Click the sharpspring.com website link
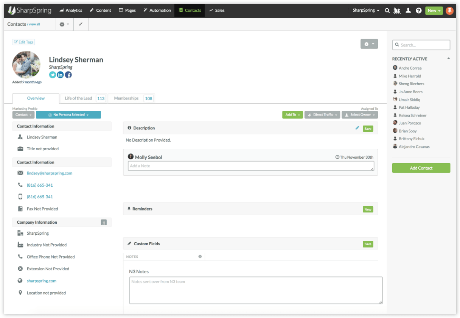 click(x=42, y=281)
